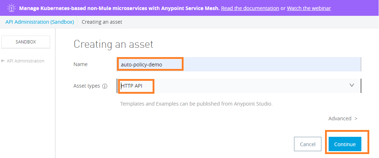Image resolution: width=379 pixels, height=158 pixels.
Task: Expand the Advanced options section
Action: (x=340, y=118)
